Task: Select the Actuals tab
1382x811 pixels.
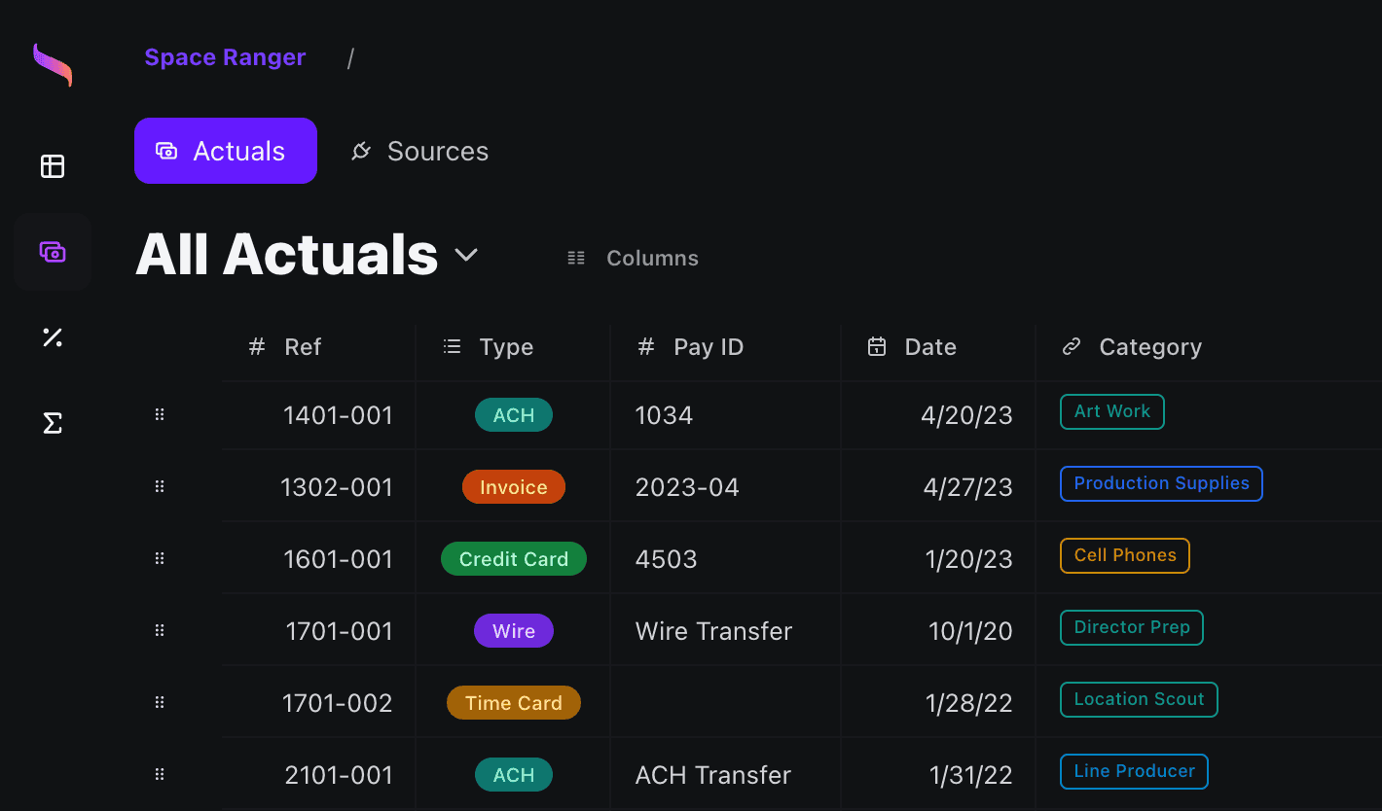Action: [x=226, y=151]
